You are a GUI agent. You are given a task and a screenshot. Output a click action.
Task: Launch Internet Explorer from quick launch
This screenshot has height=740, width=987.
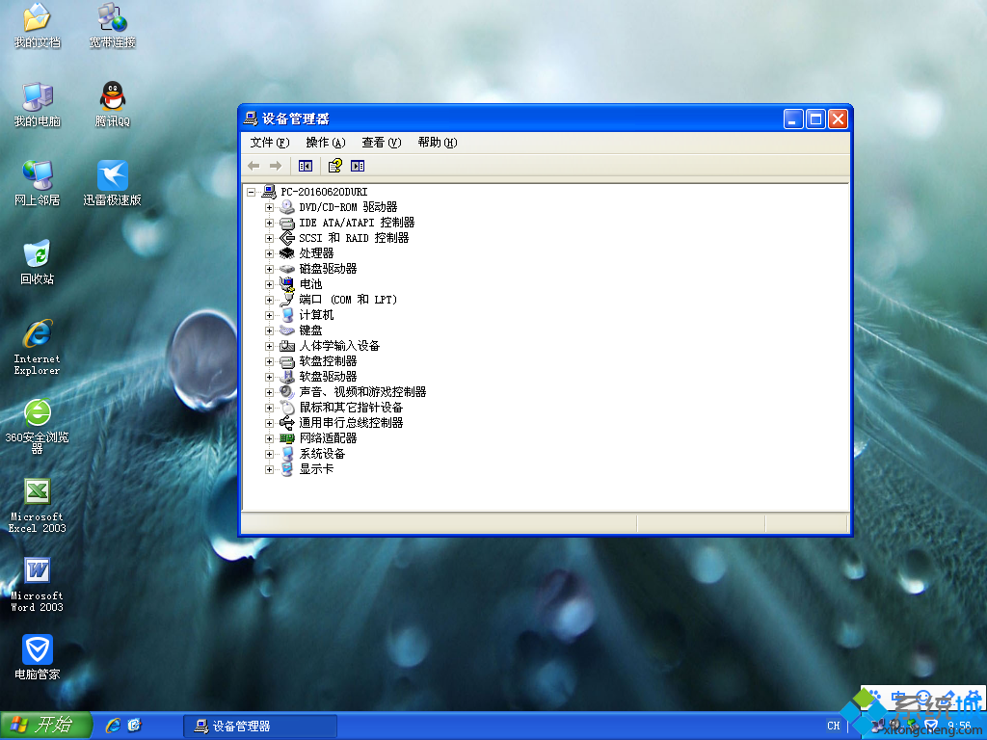pos(114,726)
